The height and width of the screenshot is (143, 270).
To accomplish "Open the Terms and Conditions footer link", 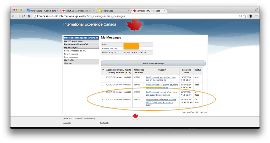I will pyautogui.click(x=73, y=119).
